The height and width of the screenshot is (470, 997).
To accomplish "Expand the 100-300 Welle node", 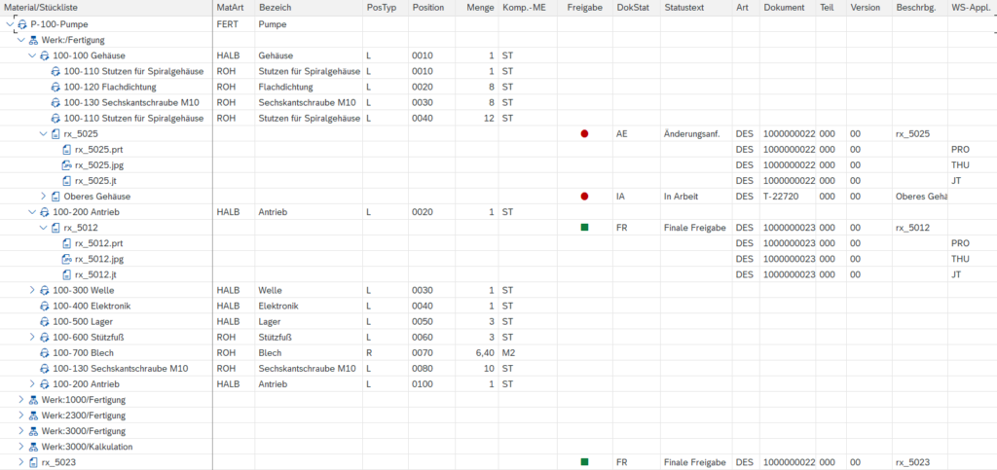I will coord(32,290).
